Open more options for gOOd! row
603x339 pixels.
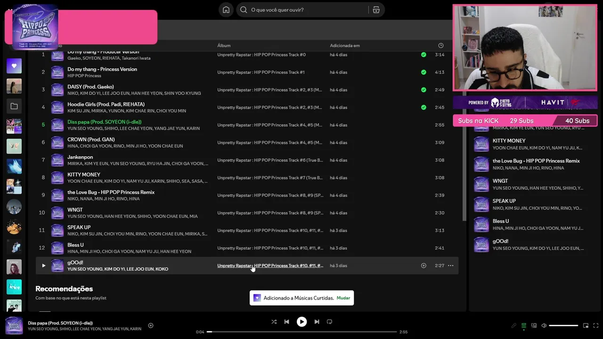click(x=450, y=266)
